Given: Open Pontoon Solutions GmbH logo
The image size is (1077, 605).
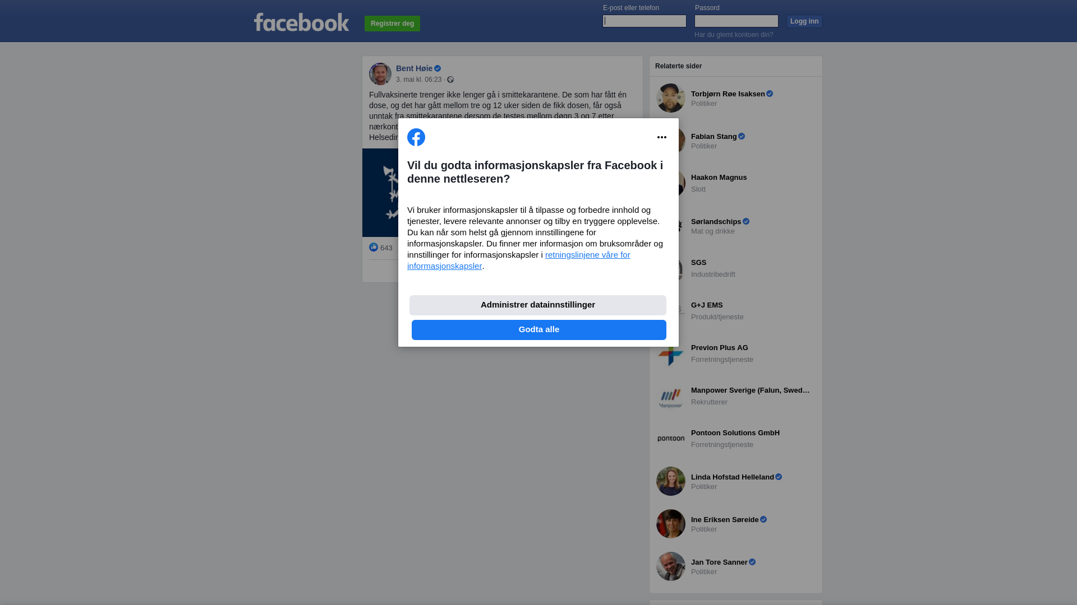Looking at the screenshot, I should [x=671, y=439].
